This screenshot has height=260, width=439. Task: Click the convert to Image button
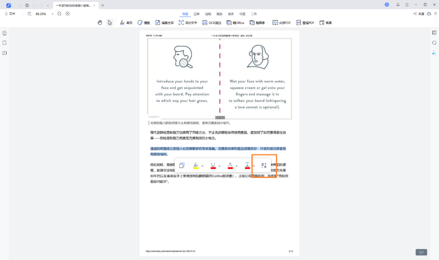coord(257,23)
